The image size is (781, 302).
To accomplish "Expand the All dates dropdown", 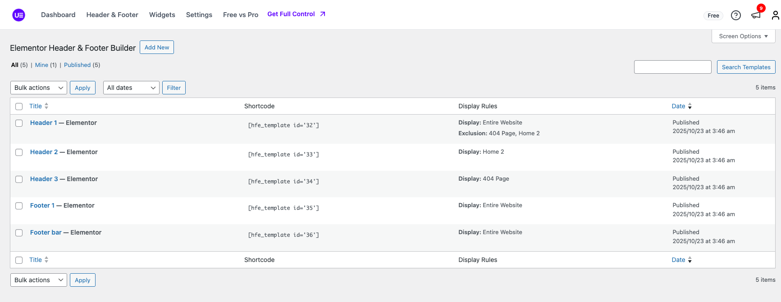I will tap(131, 88).
